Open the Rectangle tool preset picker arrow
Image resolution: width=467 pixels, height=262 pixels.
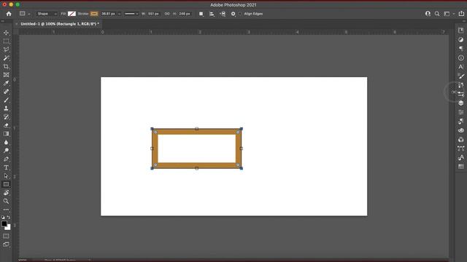[29, 14]
